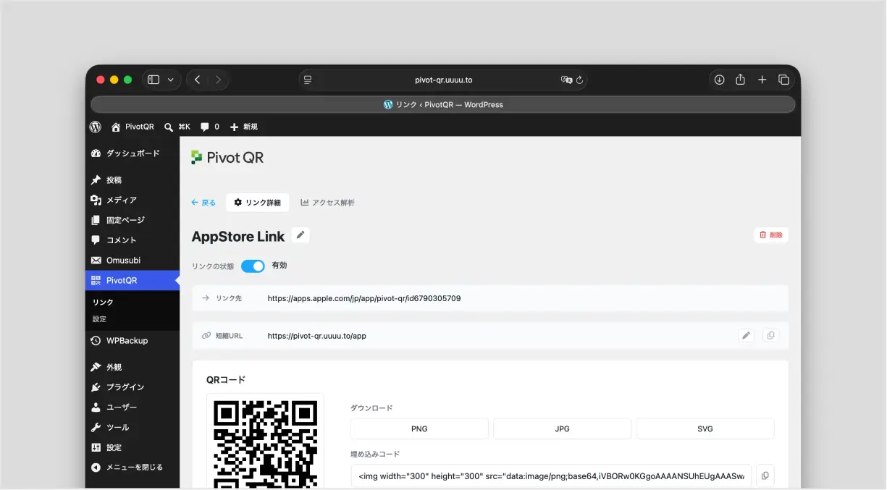This screenshot has width=887, height=490.
Task: Open WPBackup in the sidebar
Action: (x=133, y=340)
